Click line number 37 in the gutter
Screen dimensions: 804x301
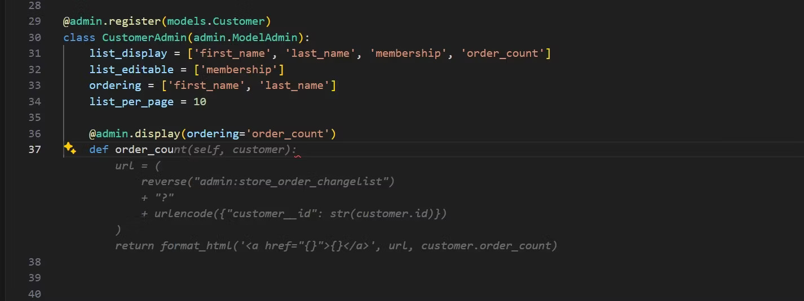[x=34, y=150]
